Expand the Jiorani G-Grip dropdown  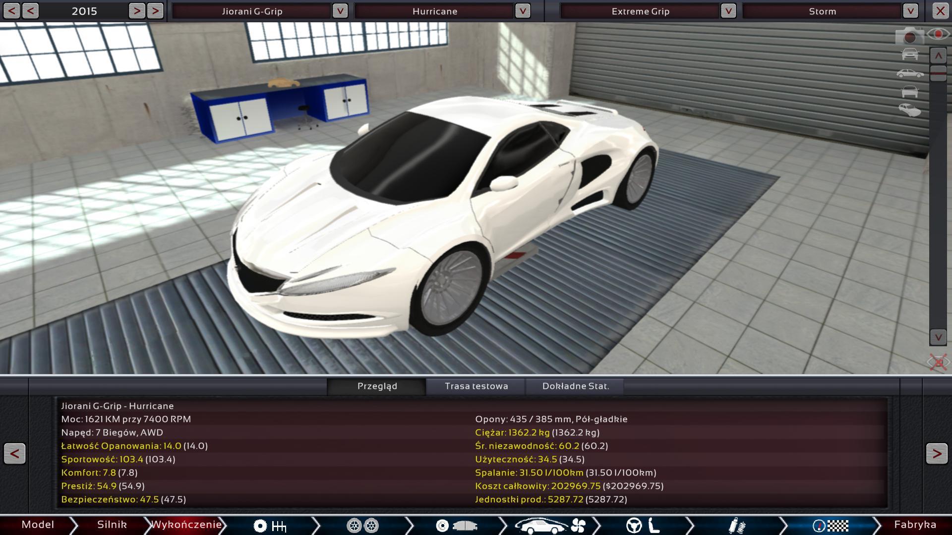(340, 11)
